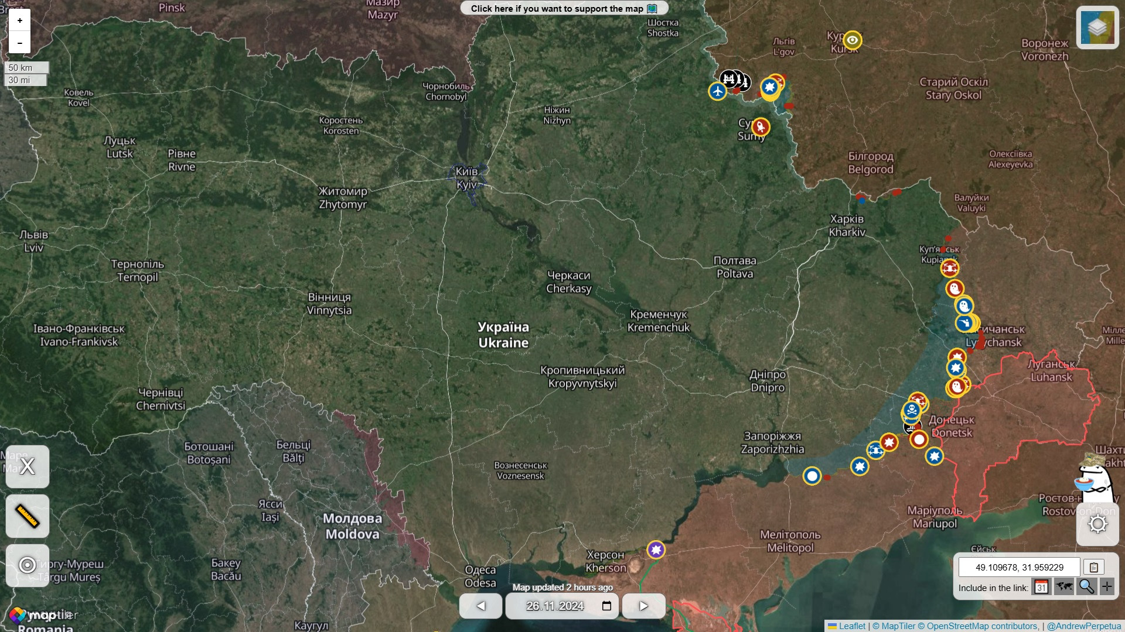
Task: Open the calendar date picker dropdown
Action: pyautogui.click(x=606, y=606)
